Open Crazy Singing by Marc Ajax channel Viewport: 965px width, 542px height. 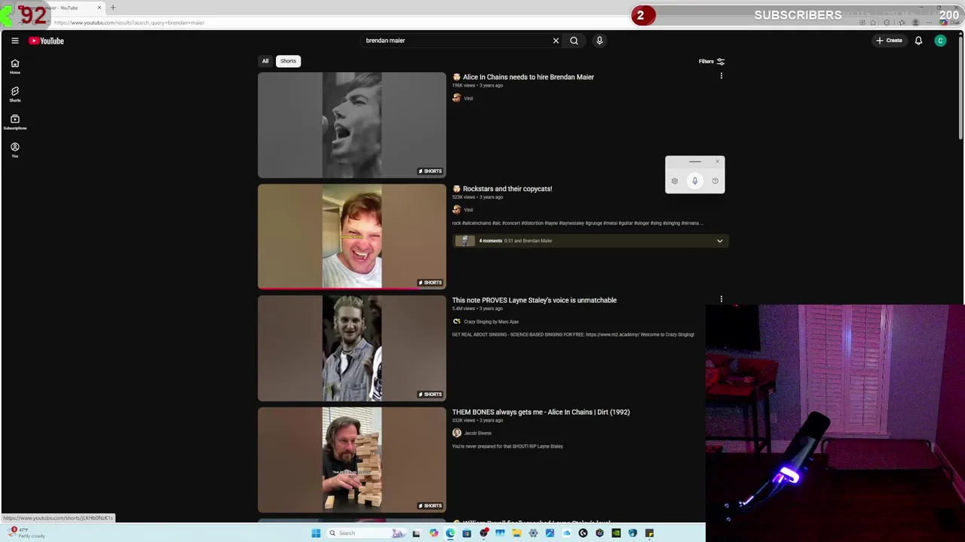(491, 321)
